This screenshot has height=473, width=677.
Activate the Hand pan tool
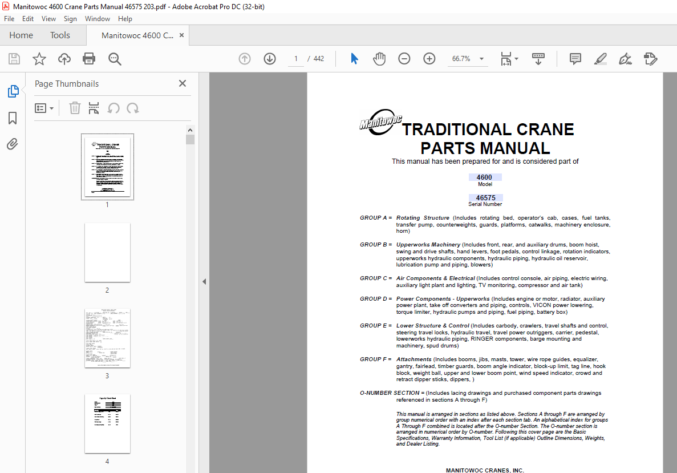(379, 59)
